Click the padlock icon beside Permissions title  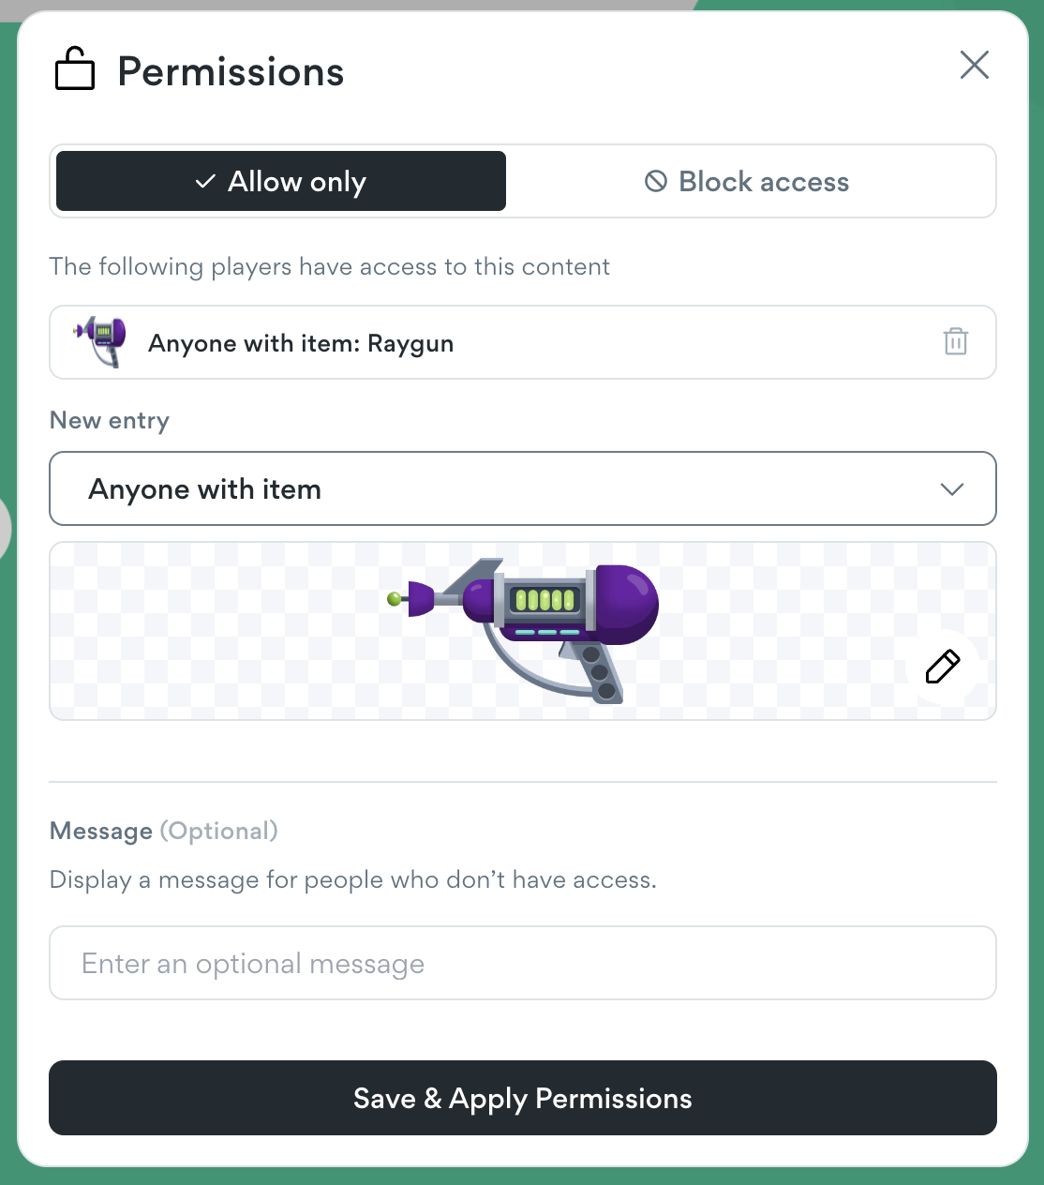point(75,69)
